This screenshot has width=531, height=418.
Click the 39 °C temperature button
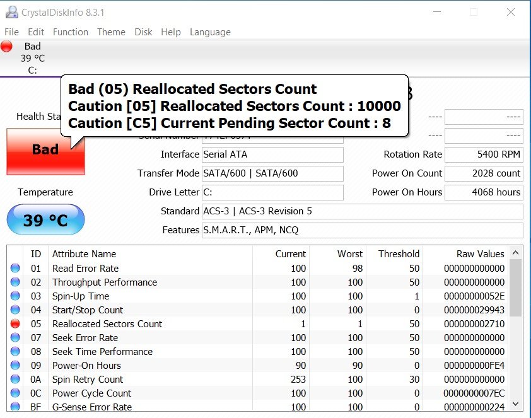click(45, 220)
